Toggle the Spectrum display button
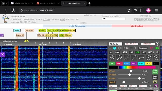Image resolution: width=162 pixels, height=91 pixels. pyautogui.click(x=143, y=48)
